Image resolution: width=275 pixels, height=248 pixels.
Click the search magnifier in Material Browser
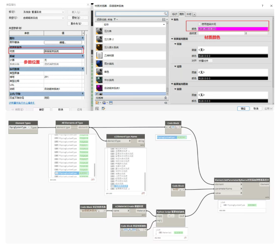pos(165,14)
